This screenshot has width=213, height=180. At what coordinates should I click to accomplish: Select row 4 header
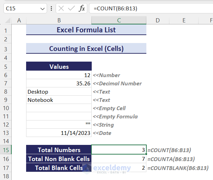click(6, 58)
